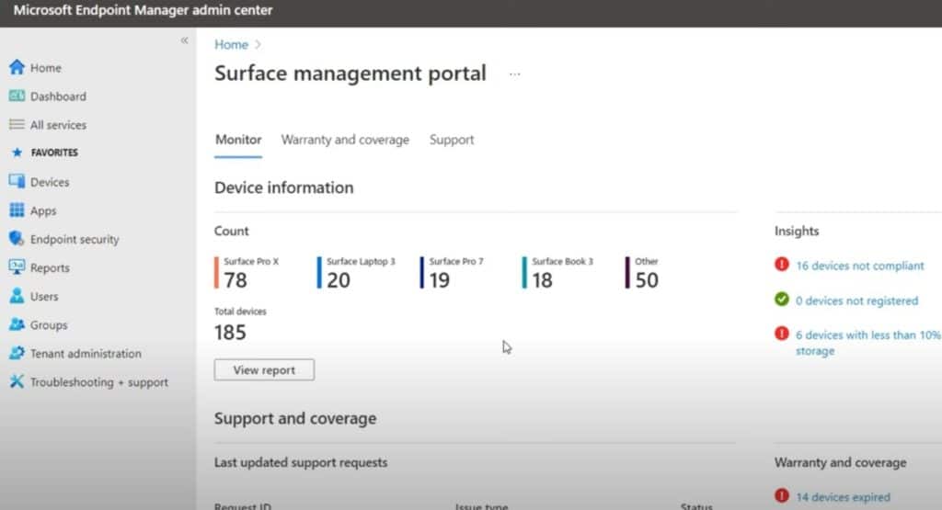942x510 pixels.
Task: Click the Home icon in sidebar
Action: pos(17,67)
